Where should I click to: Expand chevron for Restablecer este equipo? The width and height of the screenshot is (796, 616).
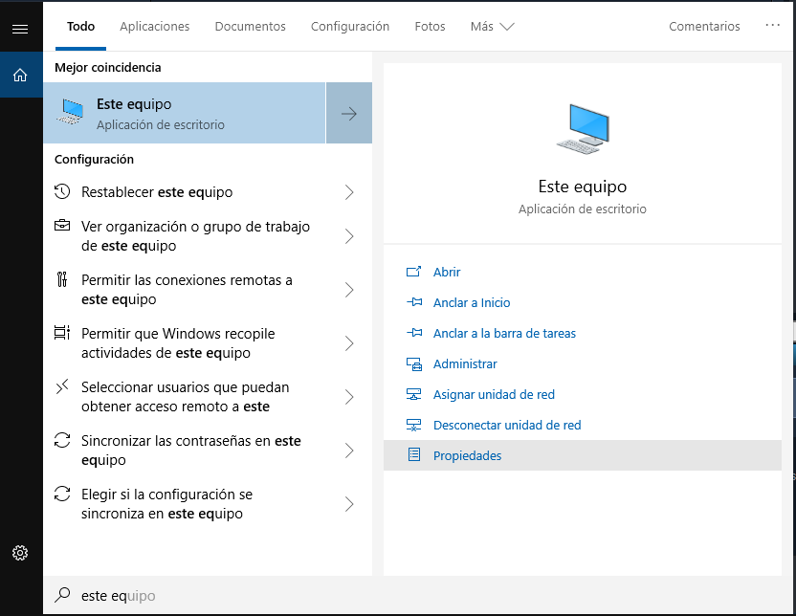pos(349,192)
